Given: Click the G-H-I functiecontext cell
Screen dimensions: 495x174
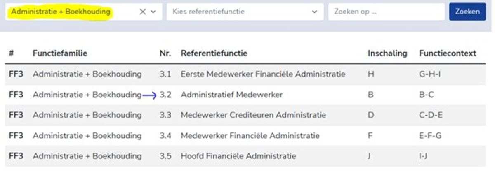Looking at the screenshot, I should (429, 74).
